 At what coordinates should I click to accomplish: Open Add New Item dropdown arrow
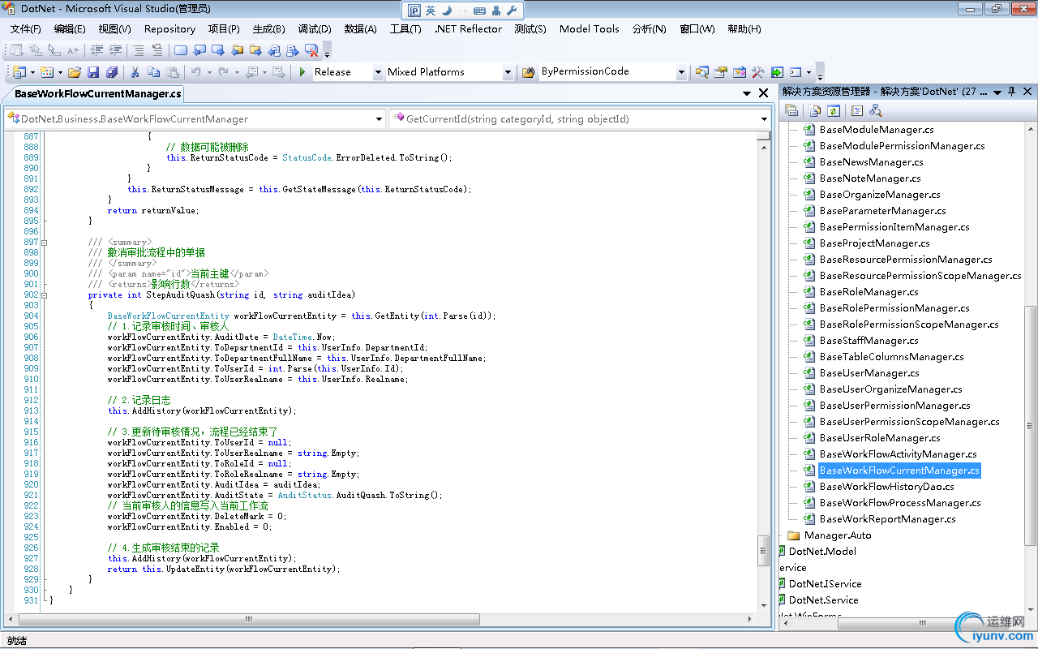(60, 72)
